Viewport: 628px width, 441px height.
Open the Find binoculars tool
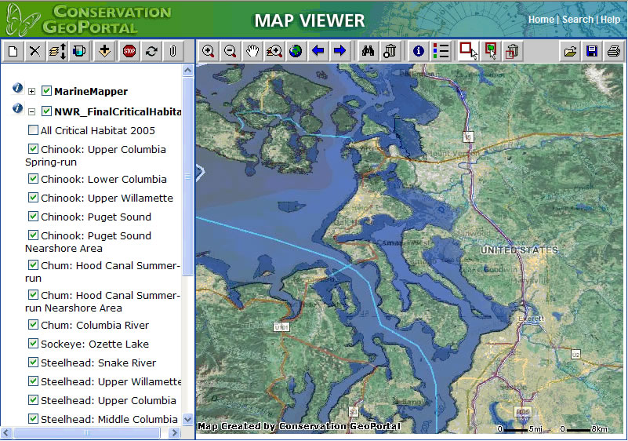click(368, 51)
